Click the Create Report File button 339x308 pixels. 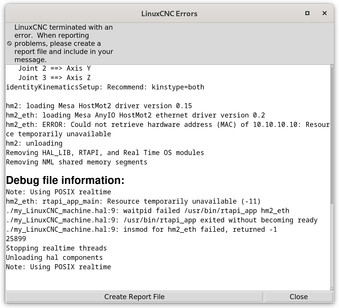pos(134,297)
